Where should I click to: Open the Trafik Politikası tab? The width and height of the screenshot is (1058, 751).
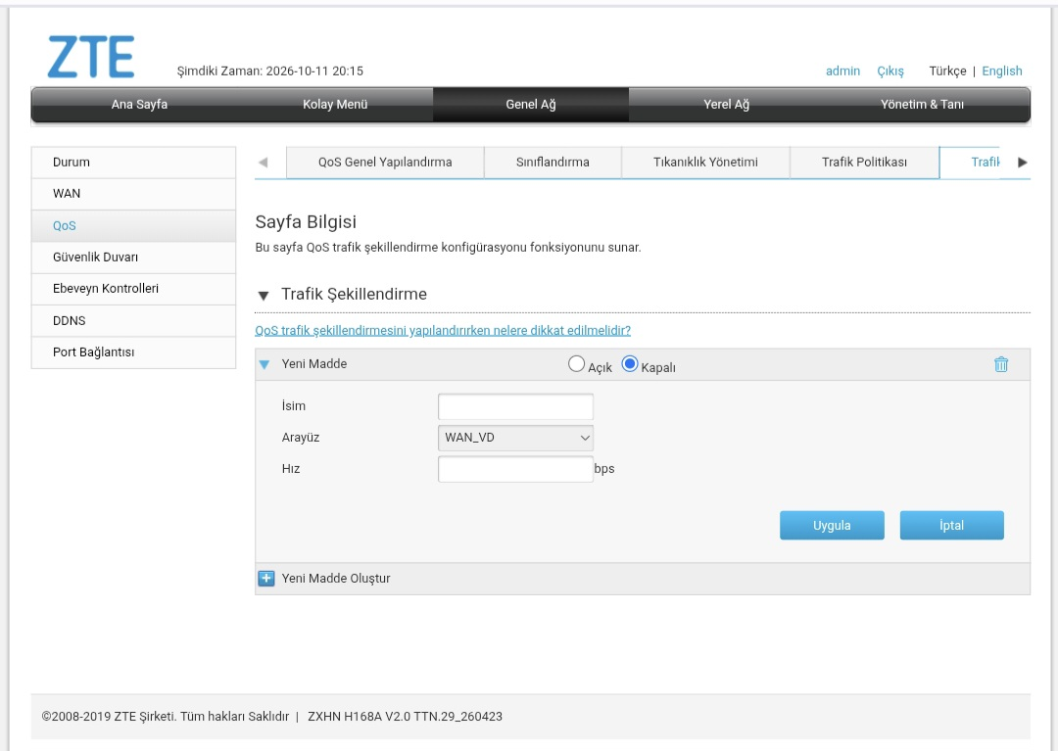pos(864,163)
